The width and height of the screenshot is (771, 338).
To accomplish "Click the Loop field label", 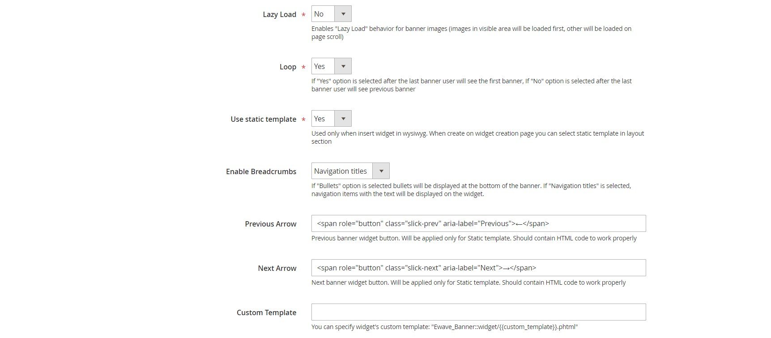I will tap(288, 67).
